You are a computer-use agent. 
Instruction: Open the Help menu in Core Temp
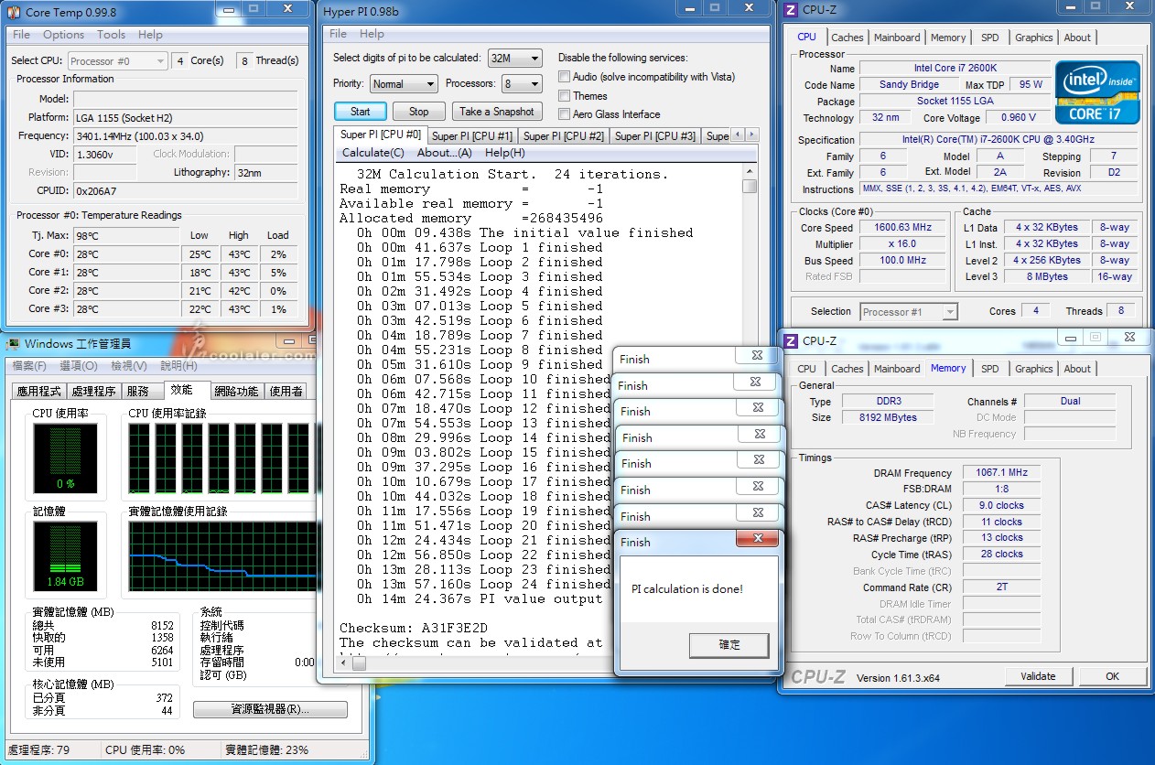(150, 35)
